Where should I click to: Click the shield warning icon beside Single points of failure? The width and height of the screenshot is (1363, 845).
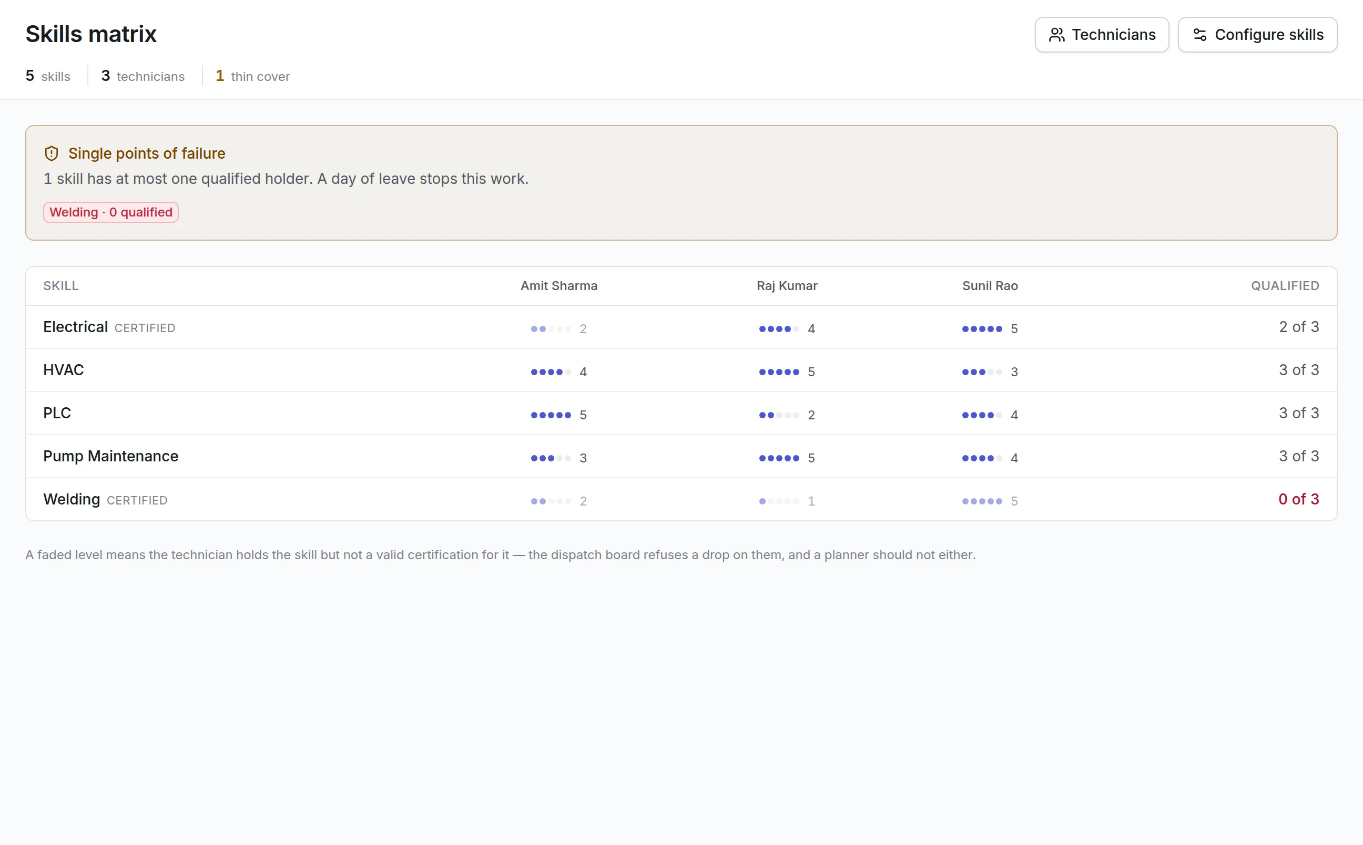point(52,153)
